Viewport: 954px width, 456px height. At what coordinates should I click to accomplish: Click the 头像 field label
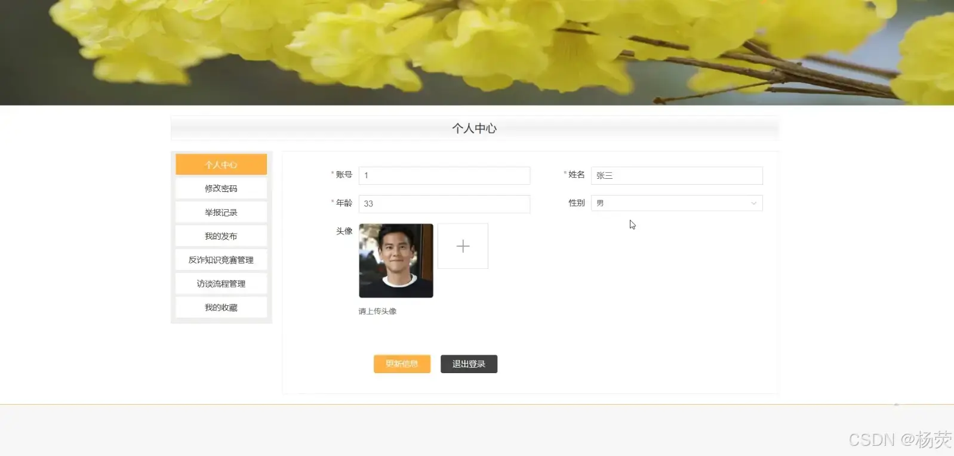coord(344,231)
